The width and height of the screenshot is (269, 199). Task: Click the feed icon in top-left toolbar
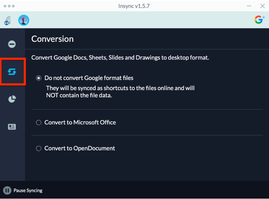point(8,21)
